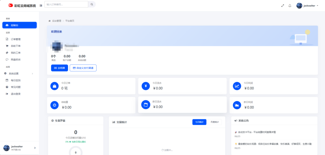Click 未开通分站 status text

[16, 149]
